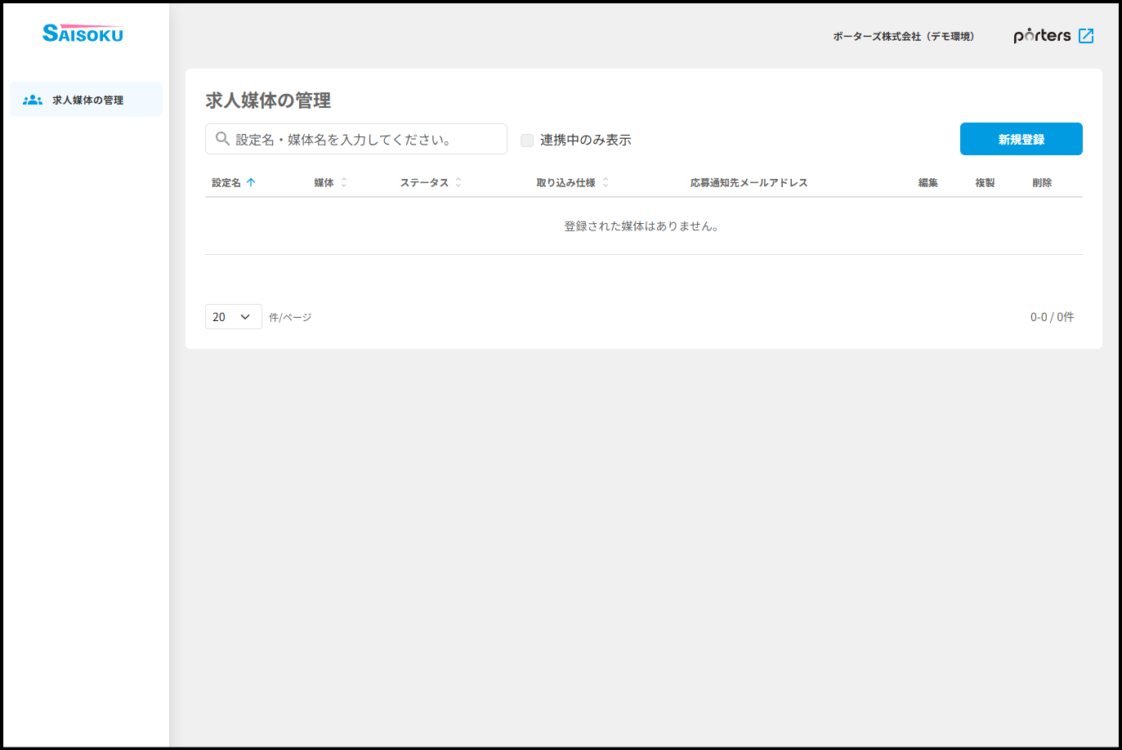
Task: Click 登録された媒体はありません message
Action: pos(641,226)
